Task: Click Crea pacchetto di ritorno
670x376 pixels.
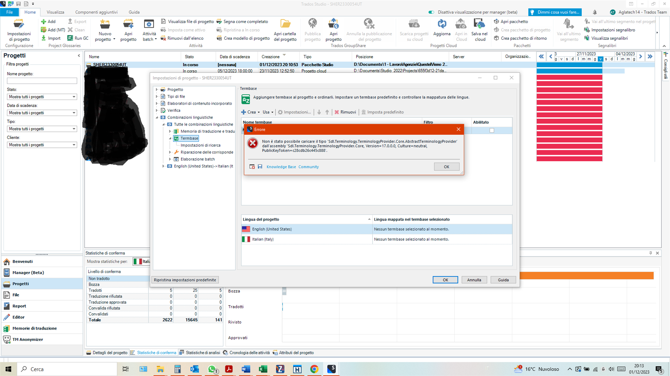Action: [x=520, y=38]
